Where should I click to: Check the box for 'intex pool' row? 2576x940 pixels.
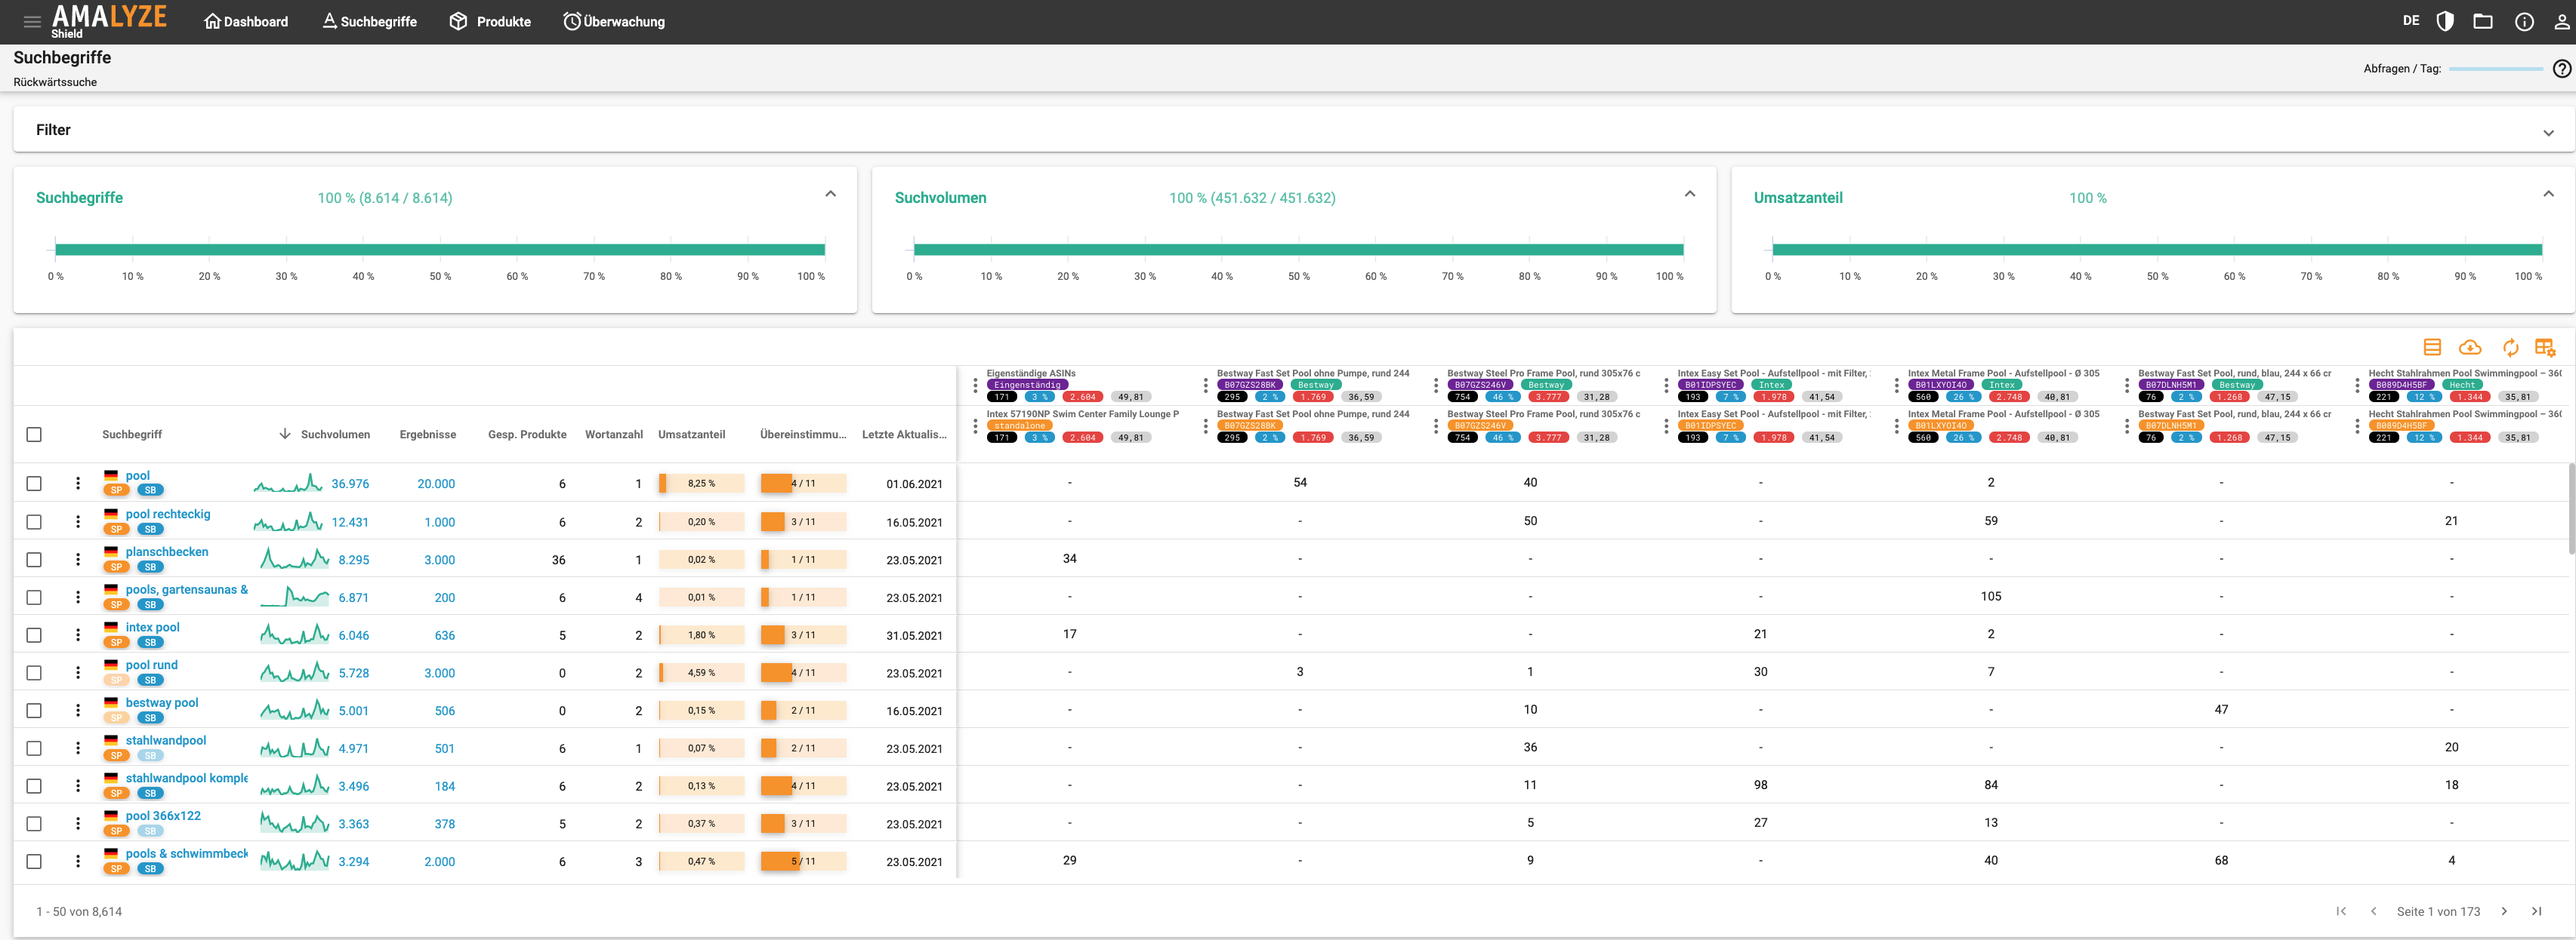tap(34, 635)
